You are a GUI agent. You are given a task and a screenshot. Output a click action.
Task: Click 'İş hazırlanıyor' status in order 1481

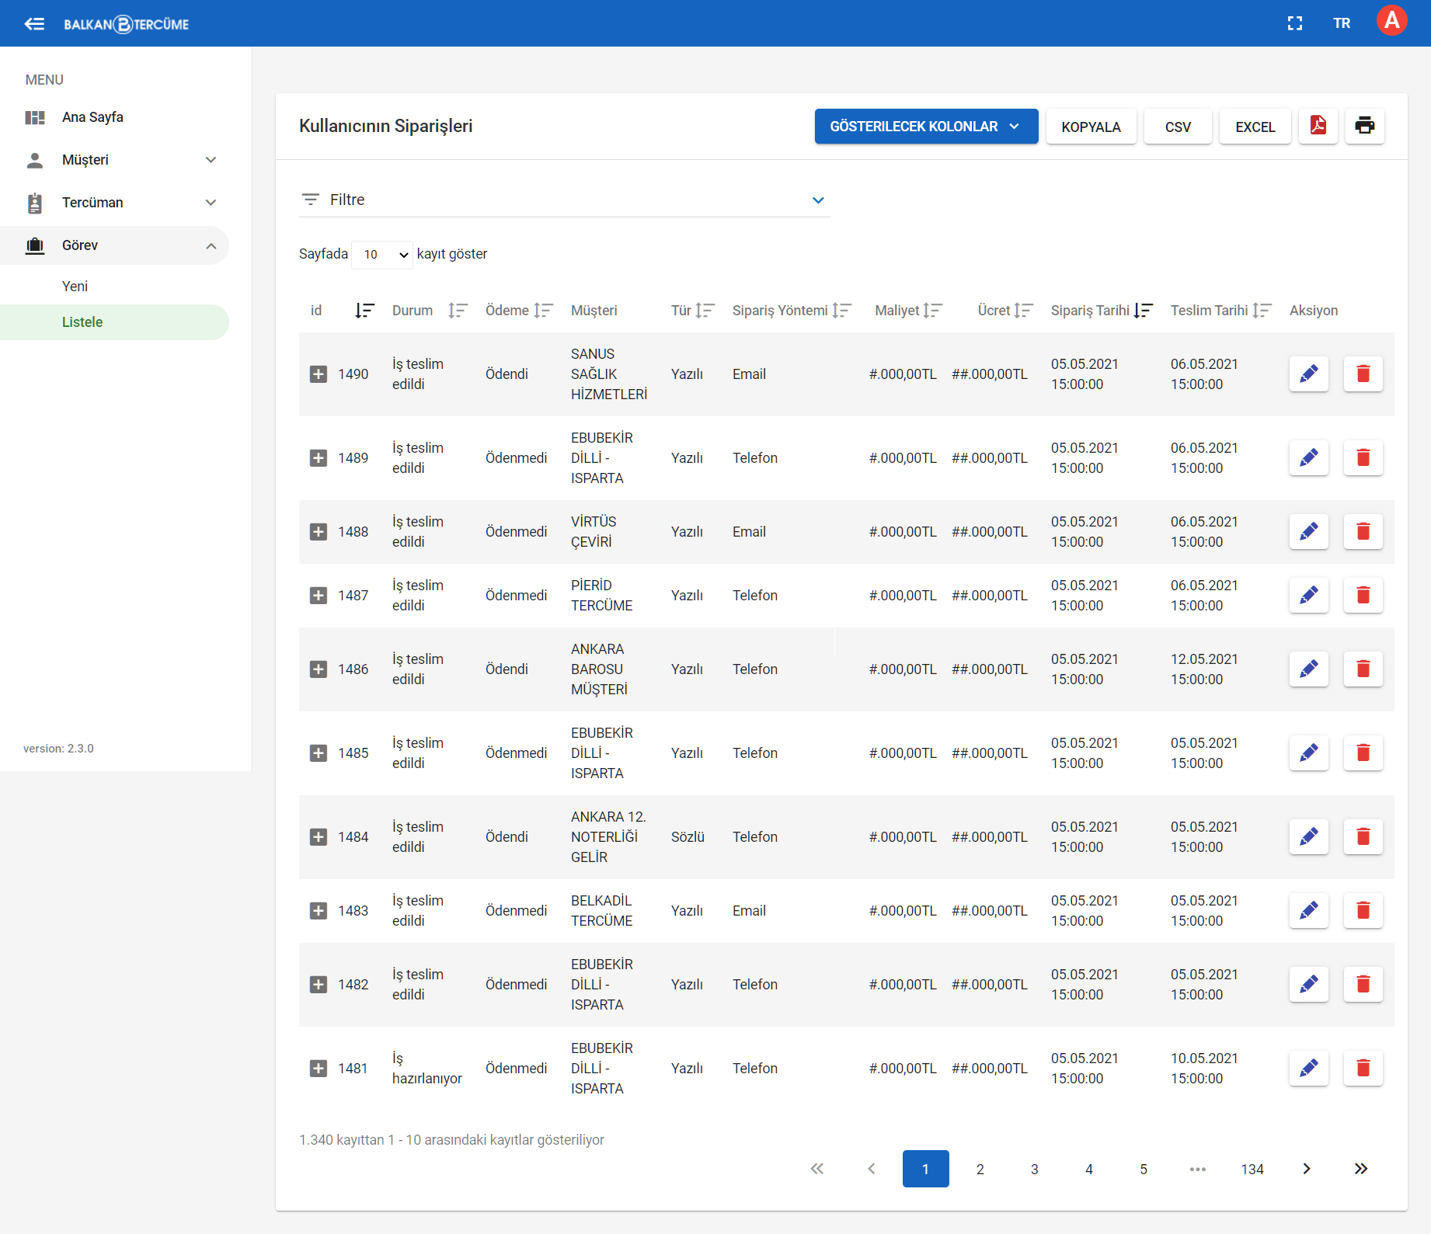point(427,1069)
